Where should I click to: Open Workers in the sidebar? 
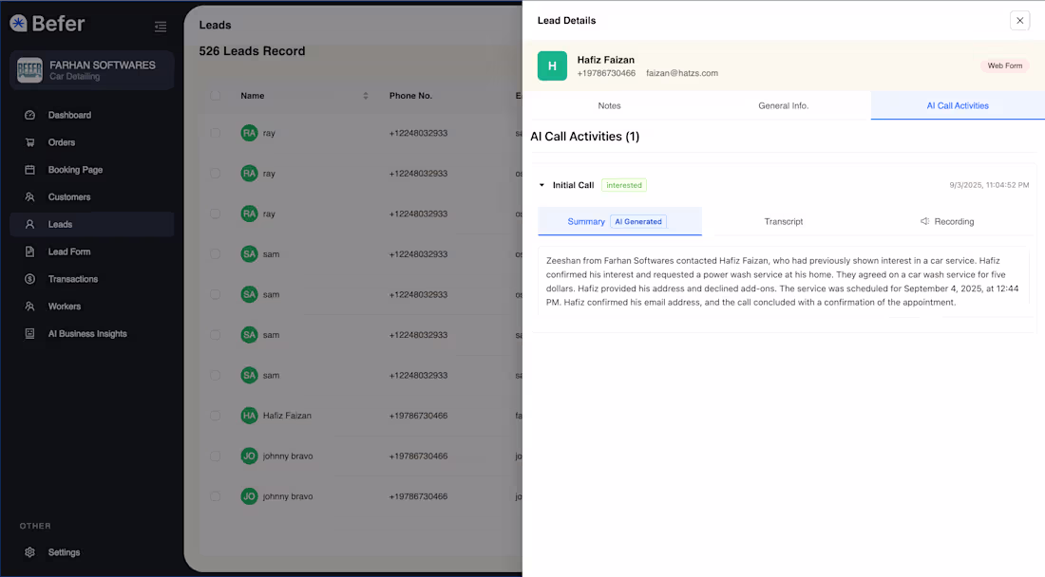pos(92,307)
